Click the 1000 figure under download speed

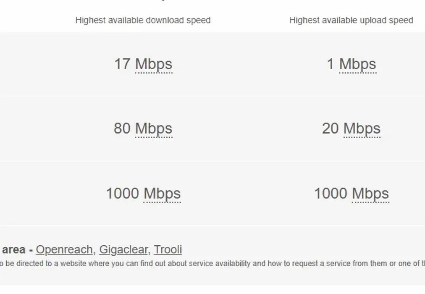point(122,194)
